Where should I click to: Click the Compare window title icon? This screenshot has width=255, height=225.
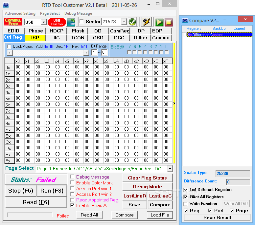click(x=185, y=20)
